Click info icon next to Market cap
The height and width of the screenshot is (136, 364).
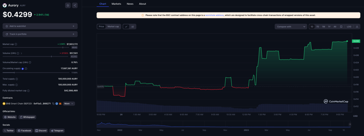16,44
